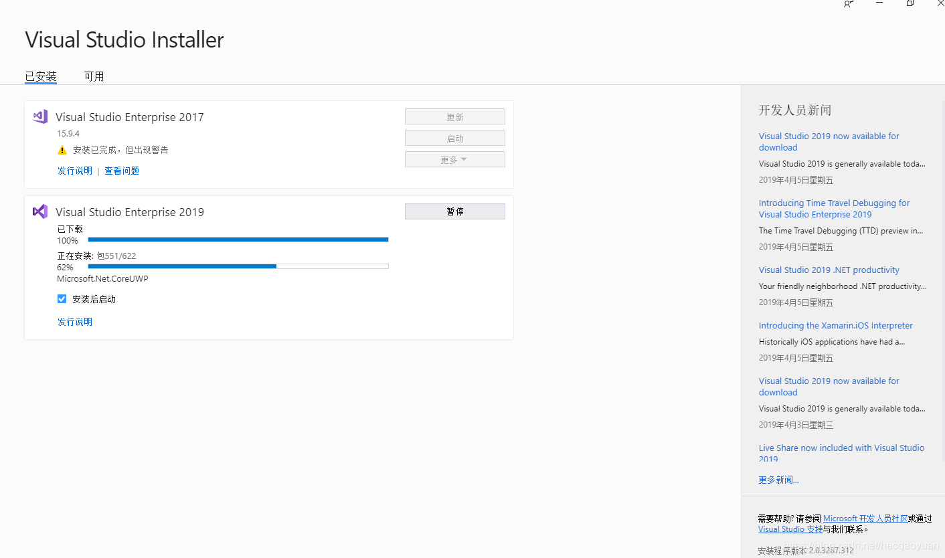This screenshot has height=558, width=945.
Task: Open the 更多新闻 link
Action: point(778,480)
